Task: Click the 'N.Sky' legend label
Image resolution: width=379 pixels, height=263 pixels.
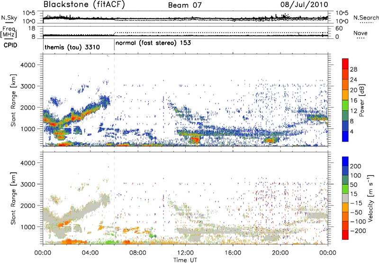Action: click(x=9, y=18)
